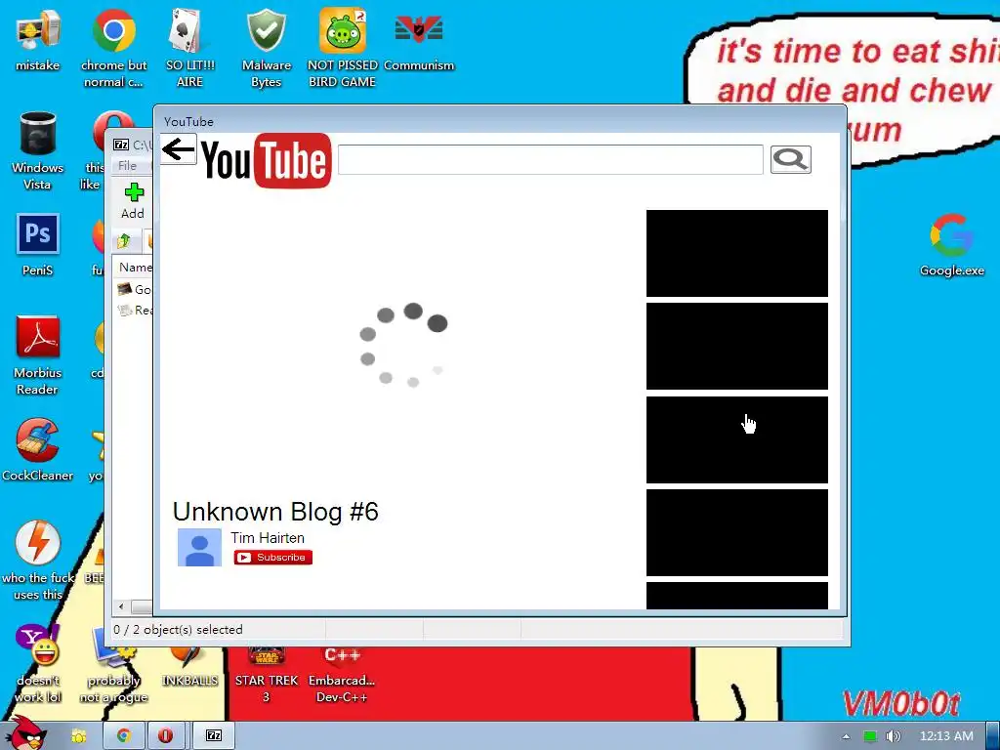Screen dimensions: 1000x750
Task: Click the Add button in 7-Zip window
Action: coord(133,201)
